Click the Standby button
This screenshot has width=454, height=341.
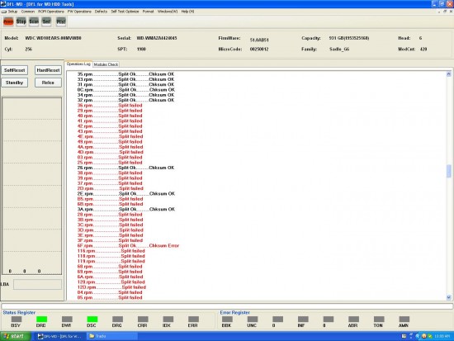tap(15, 83)
